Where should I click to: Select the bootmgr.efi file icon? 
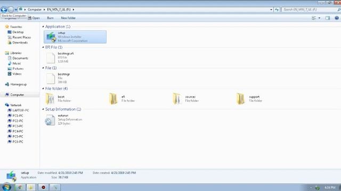51,58
